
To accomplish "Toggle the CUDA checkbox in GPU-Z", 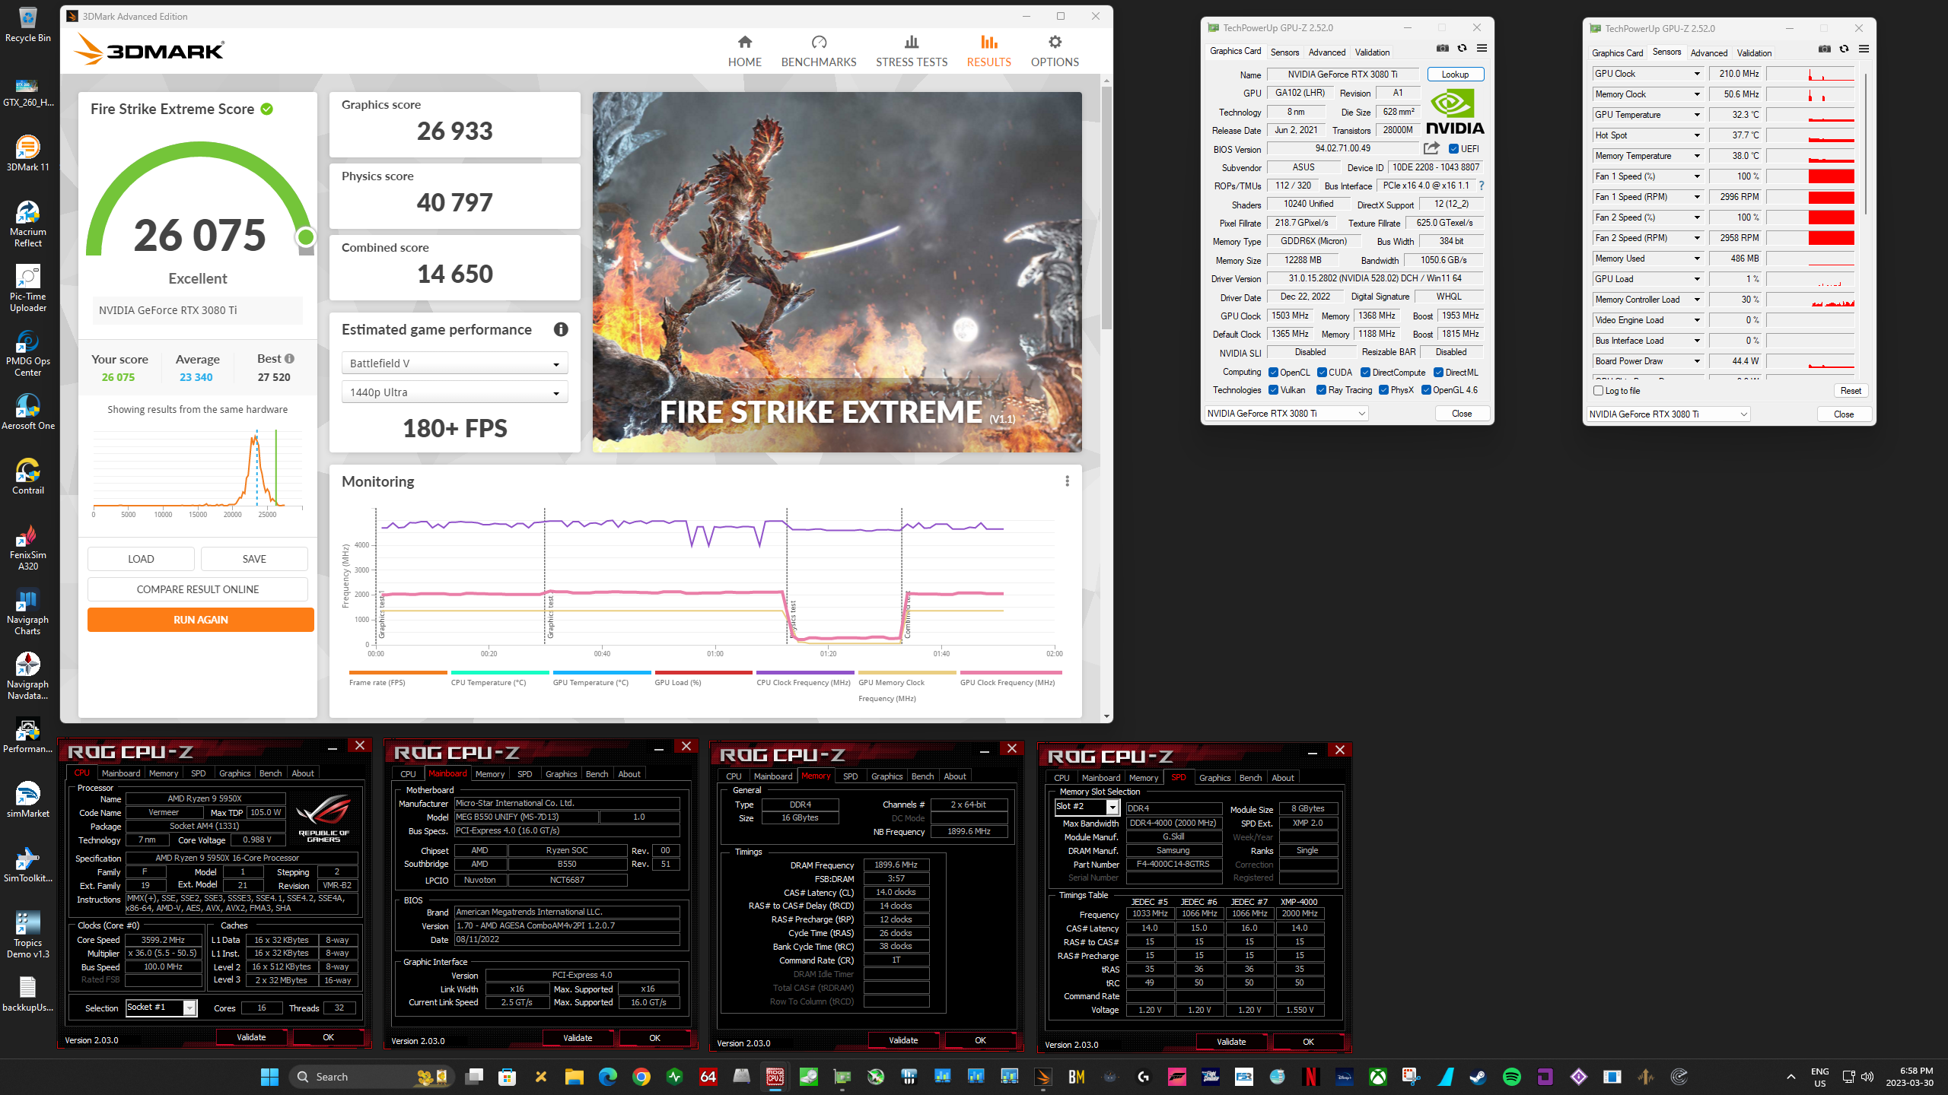I will (x=1322, y=373).
